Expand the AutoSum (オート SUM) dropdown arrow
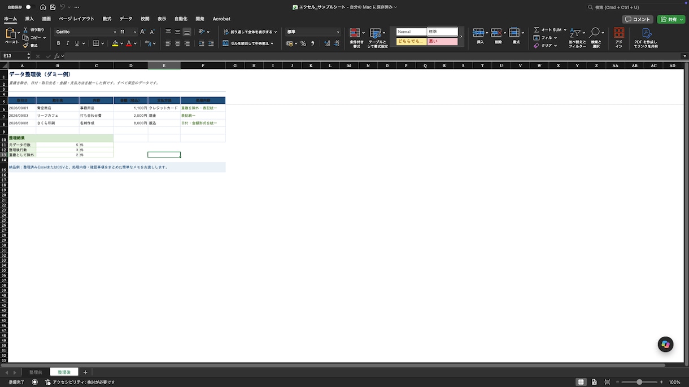This screenshot has height=387, width=689. pyautogui.click(x=565, y=30)
